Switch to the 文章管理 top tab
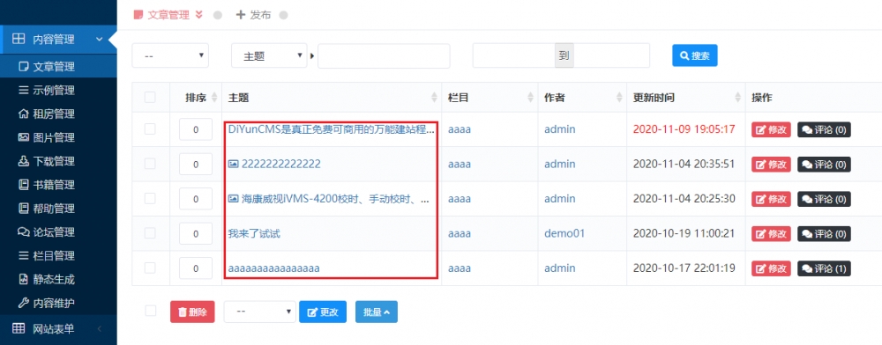The height and width of the screenshot is (345, 882). click(x=168, y=15)
